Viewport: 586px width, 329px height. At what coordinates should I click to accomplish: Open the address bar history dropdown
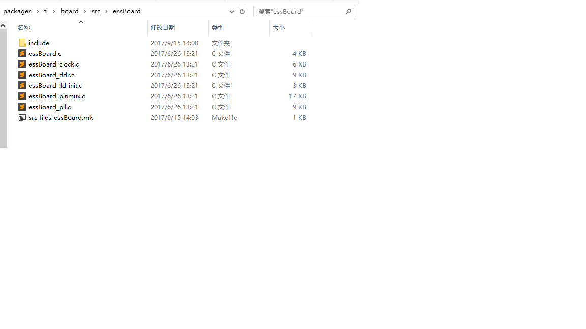tap(232, 12)
